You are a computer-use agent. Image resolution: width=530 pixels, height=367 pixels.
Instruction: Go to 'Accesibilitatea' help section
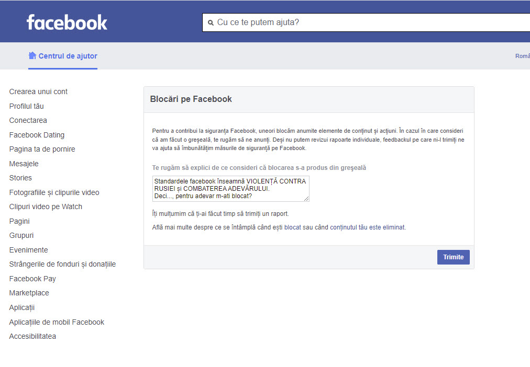[x=32, y=336]
